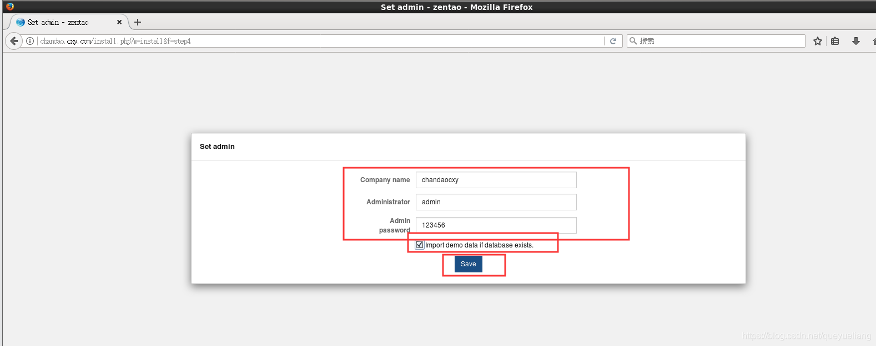Edit the Admin password field
The image size is (876, 346).
[x=496, y=225]
